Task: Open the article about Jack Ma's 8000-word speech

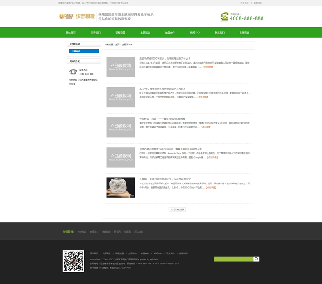Action: coord(164,58)
